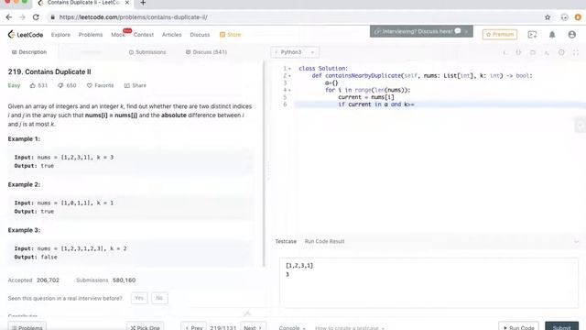Open a new browser tab

(x=143, y=3)
